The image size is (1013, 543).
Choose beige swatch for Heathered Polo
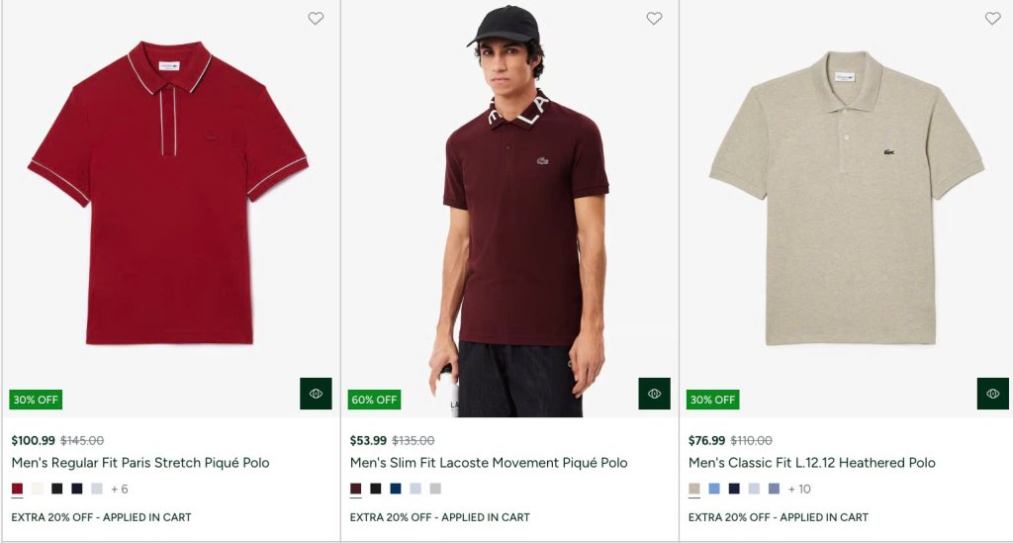[x=694, y=489]
